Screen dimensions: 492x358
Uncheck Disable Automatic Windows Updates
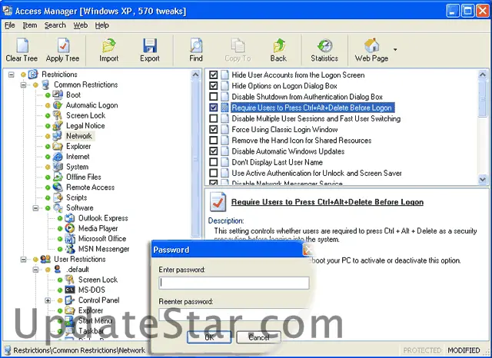coord(214,151)
